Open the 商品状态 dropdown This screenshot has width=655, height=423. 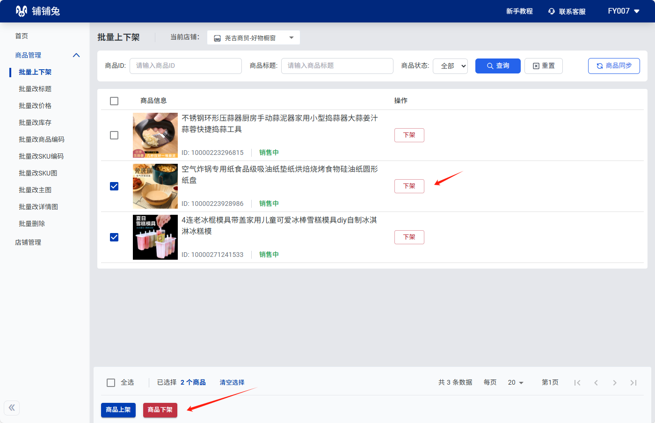point(450,66)
